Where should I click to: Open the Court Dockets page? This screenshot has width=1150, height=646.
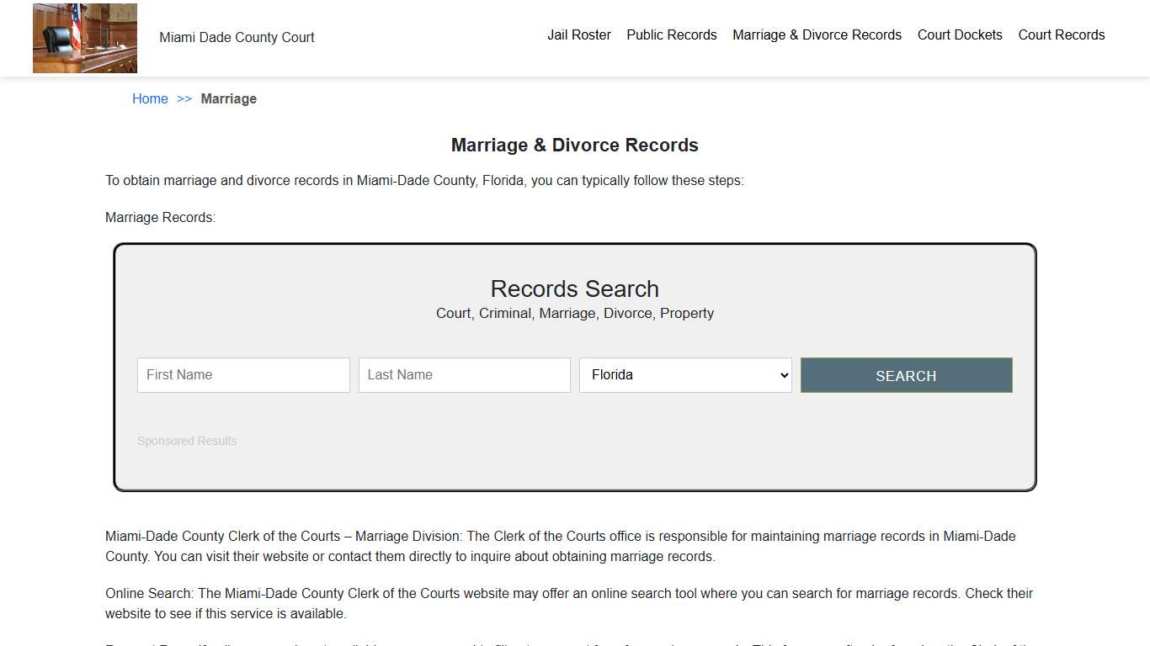(x=960, y=34)
